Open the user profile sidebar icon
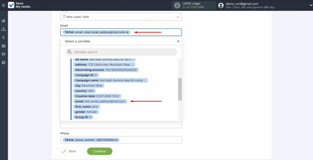The width and height of the screenshot is (313, 160). click(4, 54)
